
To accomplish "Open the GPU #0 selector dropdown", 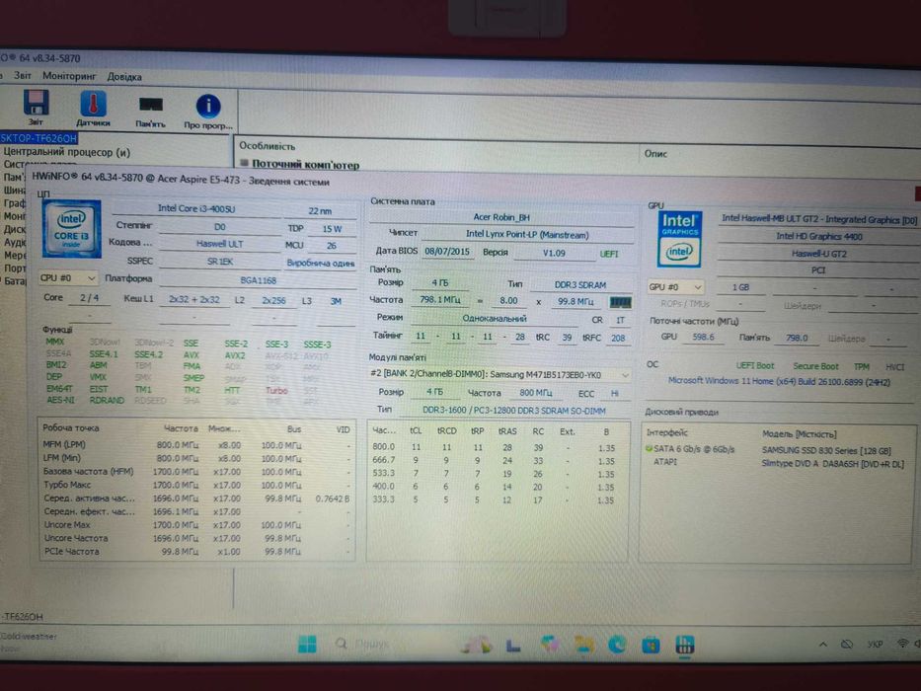I will click(675, 286).
